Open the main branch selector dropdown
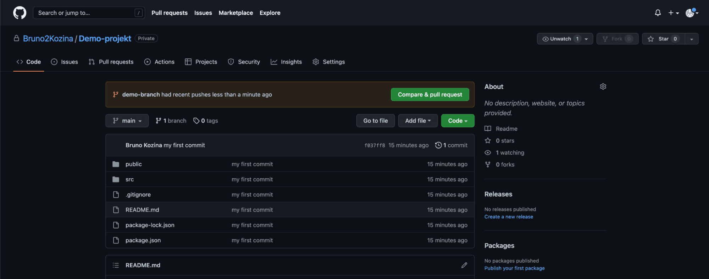This screenshot has height=279, width=709. 127,121
